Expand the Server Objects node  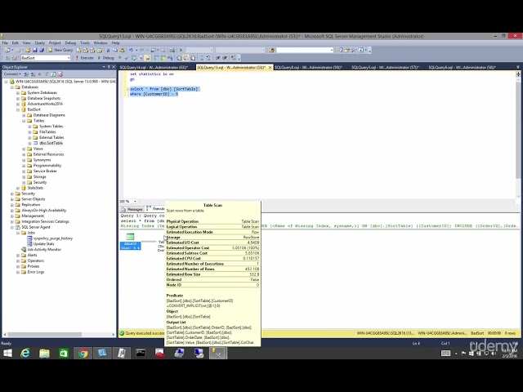click(x=12, y=199)
